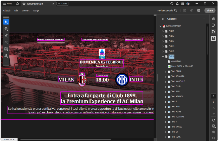Open the E-Sign menu item
This screenshot has height=141, width=218.
click(x=36, y=10)
